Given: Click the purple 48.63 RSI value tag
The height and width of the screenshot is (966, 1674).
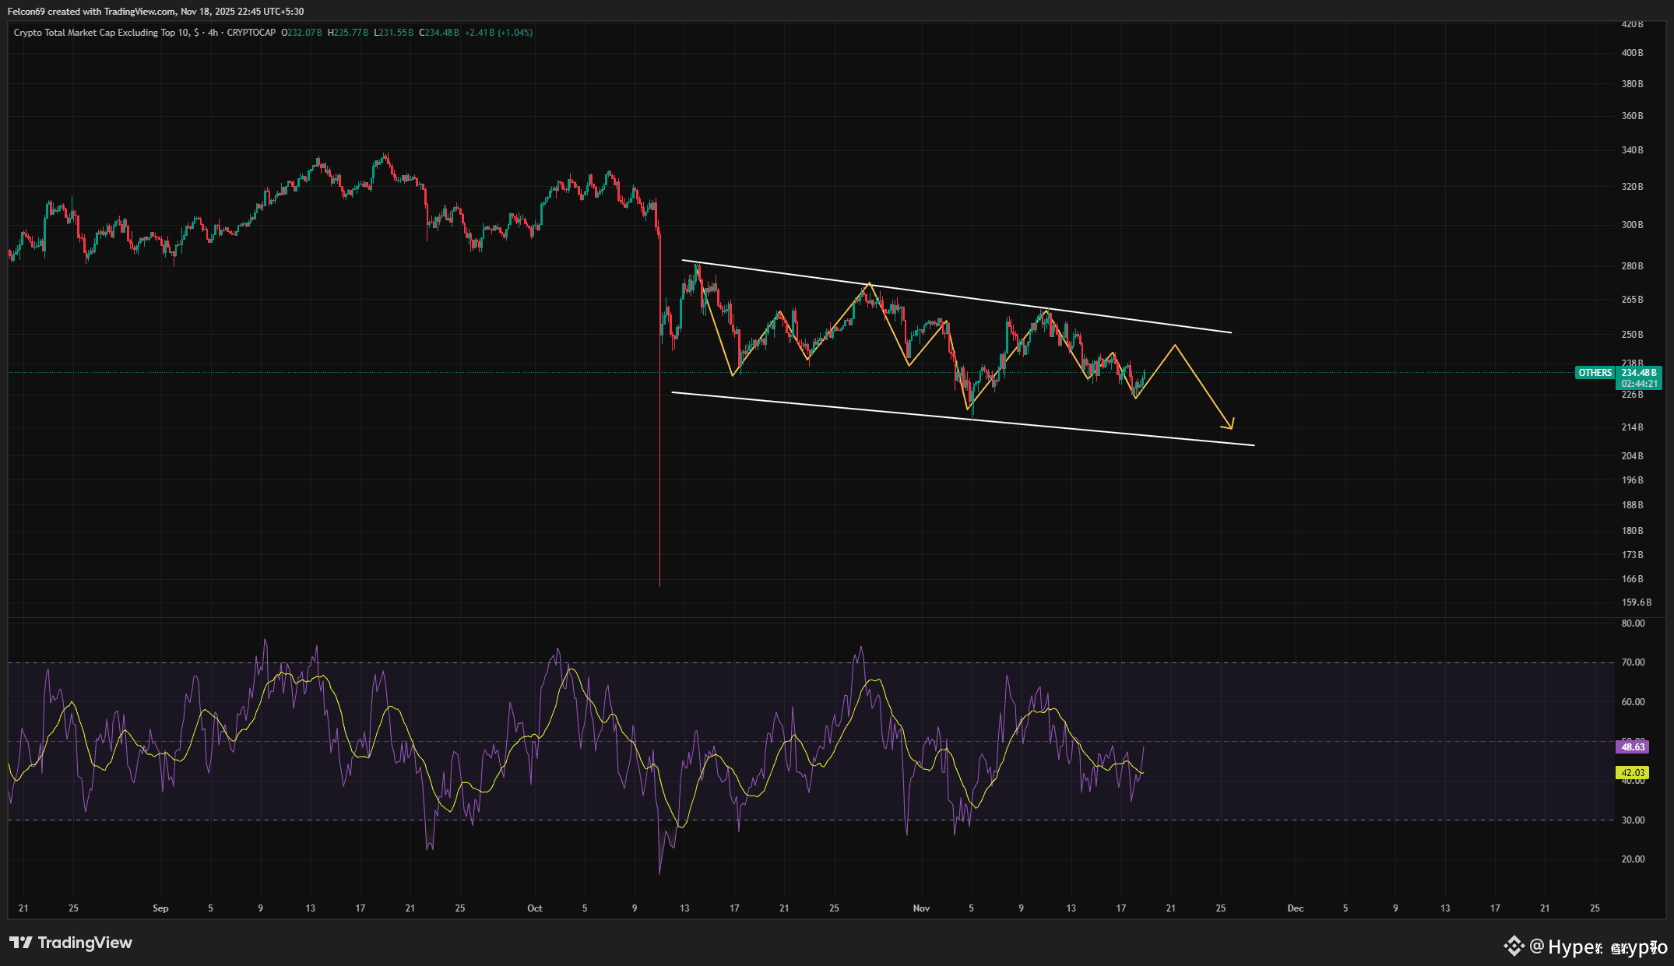Looking at the screenshot, I should coord(1633,747).
